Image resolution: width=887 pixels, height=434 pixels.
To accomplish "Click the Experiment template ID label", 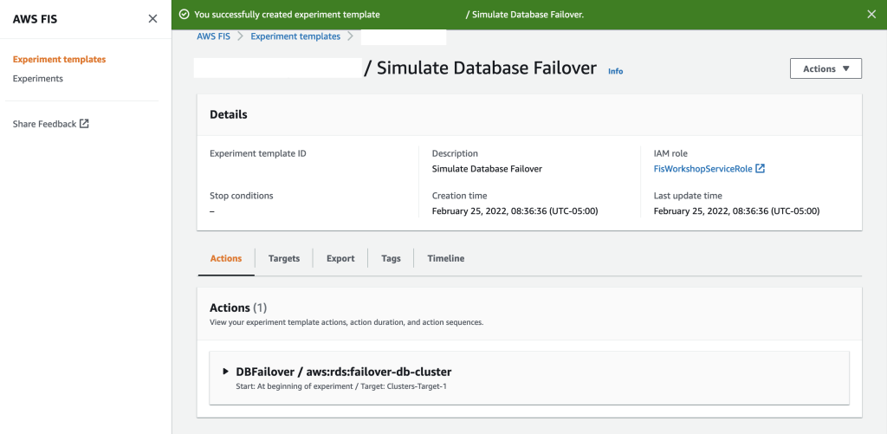I will (258, 153).
